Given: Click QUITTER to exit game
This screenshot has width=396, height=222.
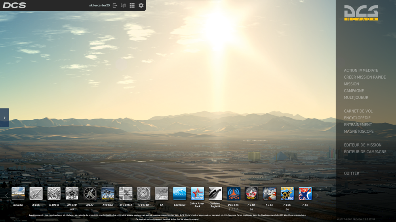Looking at the screenshot, I should coord(351,173).
